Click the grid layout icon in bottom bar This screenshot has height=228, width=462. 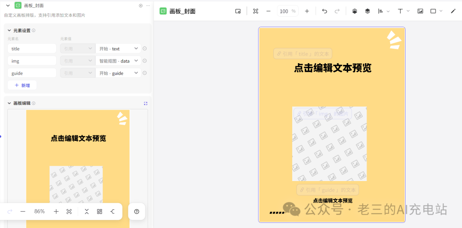[x=100, y=211]
